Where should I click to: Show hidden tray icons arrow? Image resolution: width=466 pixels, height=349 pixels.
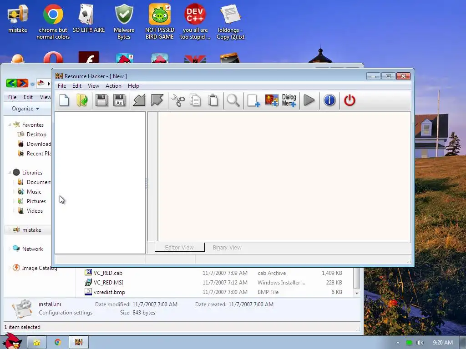pyautogui.click(x=398, y=343)
